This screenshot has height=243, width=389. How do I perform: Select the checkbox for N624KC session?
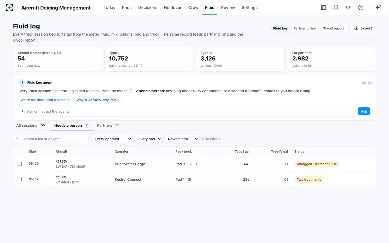click(20, 179)
